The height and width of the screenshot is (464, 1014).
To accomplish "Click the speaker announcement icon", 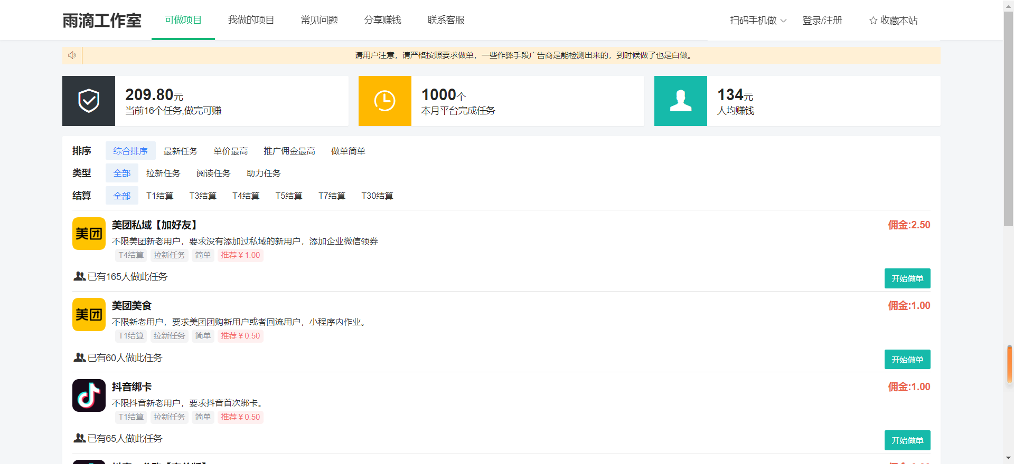I will pyautogui.click(x=72, y=55).
